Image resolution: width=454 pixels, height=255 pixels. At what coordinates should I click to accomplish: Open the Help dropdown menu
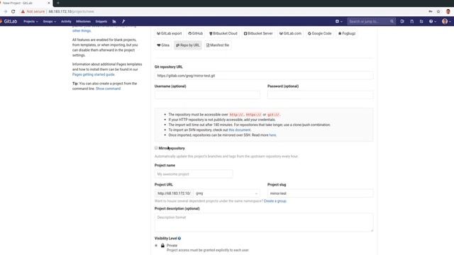pyautogui.click(x=433, y=21)
